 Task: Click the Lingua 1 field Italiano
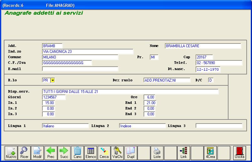pyautogui.click(x=66, y=126)
